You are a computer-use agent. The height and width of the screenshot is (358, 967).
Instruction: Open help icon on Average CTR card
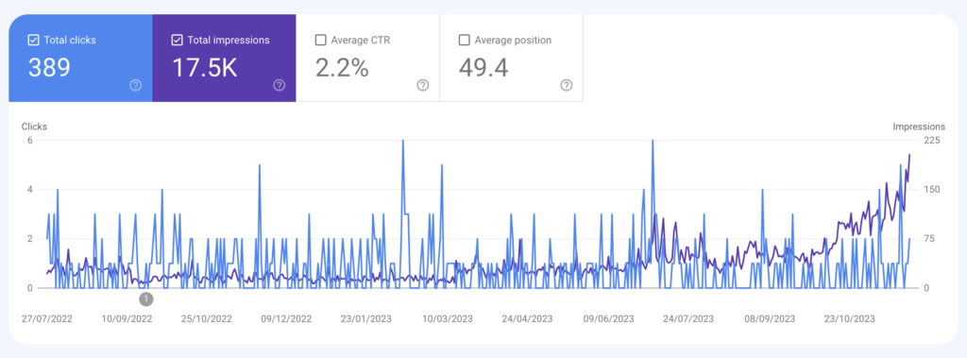click(423, 85)
